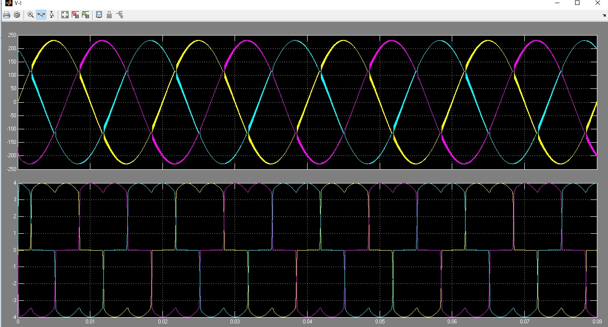The height and width of the screenshot is (327, 608).
Task: Click the Signal selection cursor icon
Action: click(x=120, y=15)
